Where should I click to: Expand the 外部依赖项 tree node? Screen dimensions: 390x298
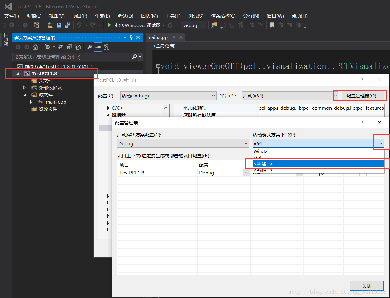24,88
